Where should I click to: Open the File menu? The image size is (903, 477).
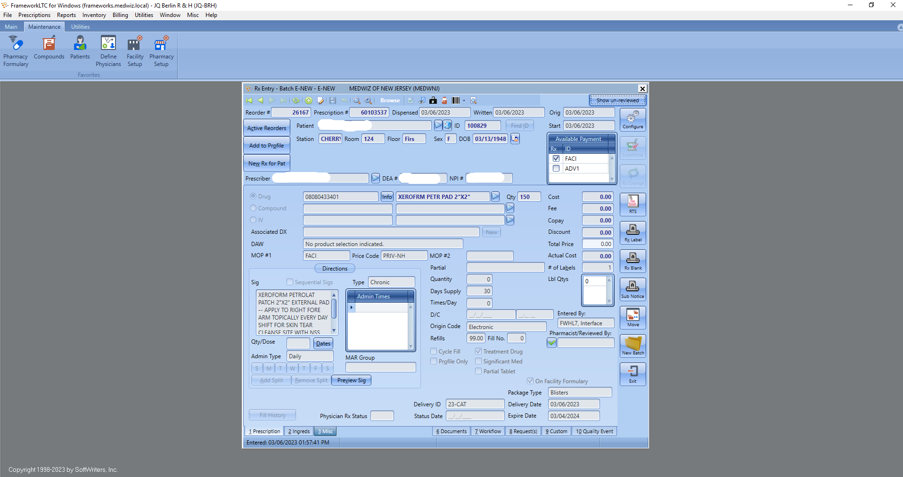click(x=8, y=15)
